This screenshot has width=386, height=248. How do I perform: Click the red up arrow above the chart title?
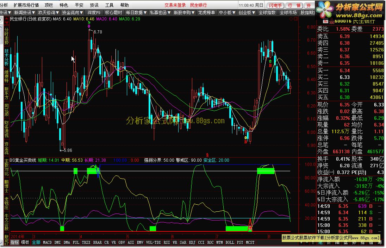click(7, 18)
